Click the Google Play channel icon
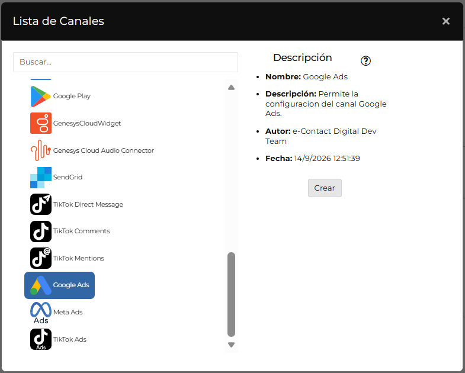Screen dimensions: 465x373 [41, 97]
